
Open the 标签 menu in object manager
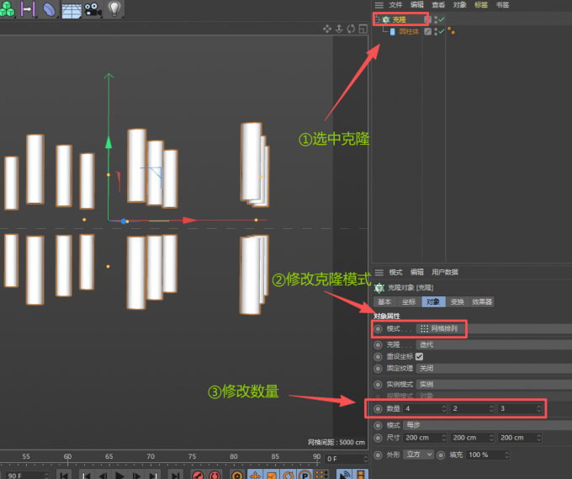tap(481, 5)
